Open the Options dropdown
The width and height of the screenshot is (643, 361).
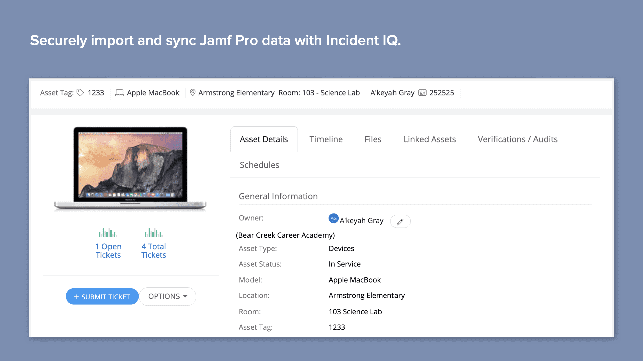[x=167, y=296]
